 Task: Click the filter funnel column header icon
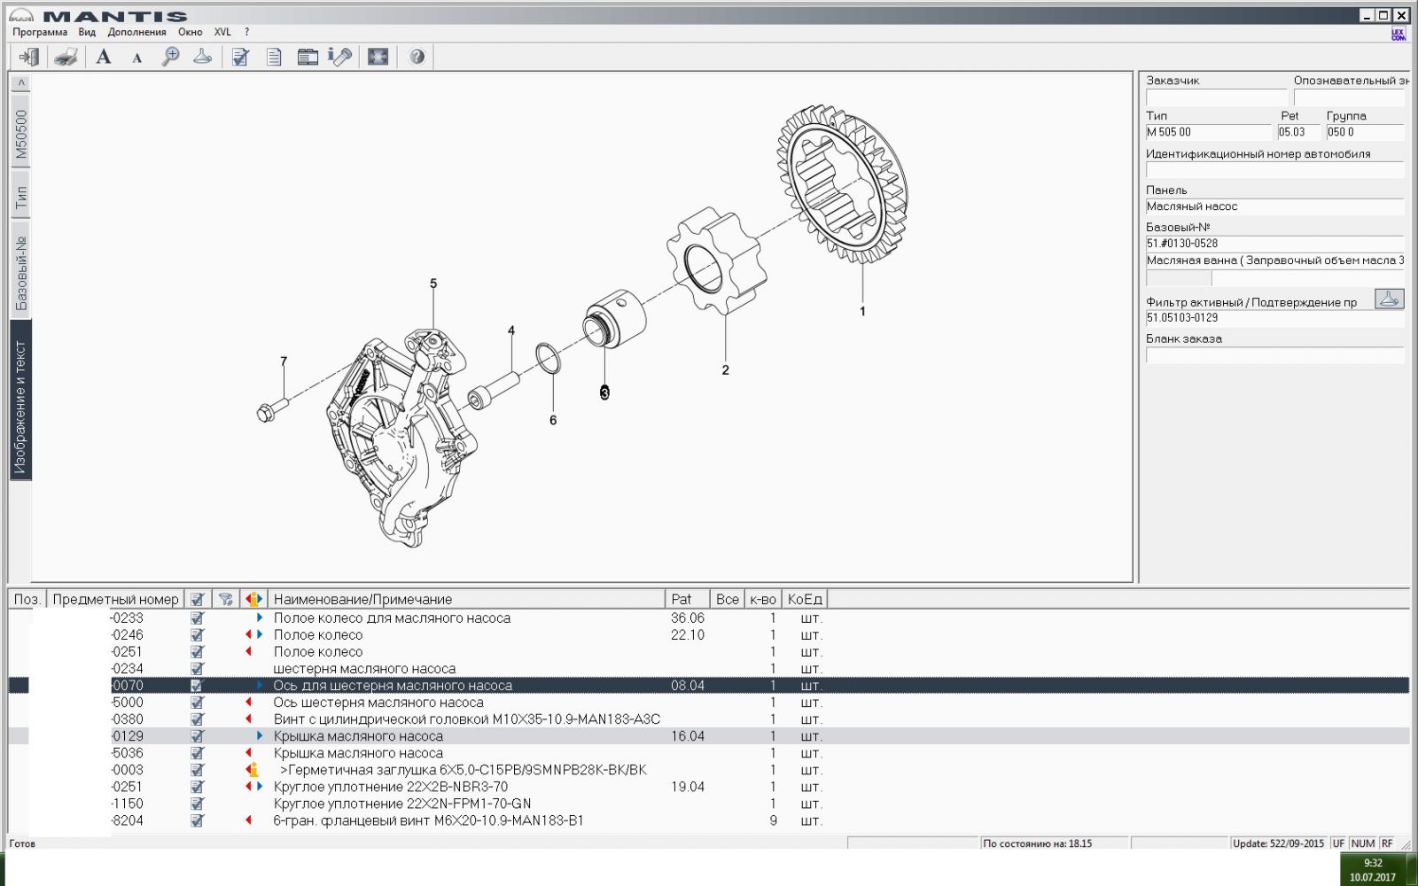tap(226, 599)
